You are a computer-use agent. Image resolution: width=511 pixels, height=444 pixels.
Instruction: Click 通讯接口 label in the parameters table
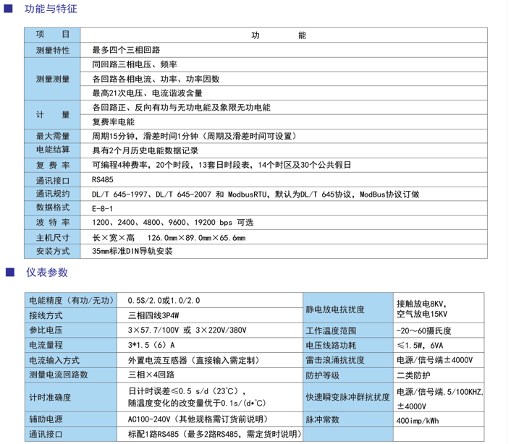(x=46, y=434)
